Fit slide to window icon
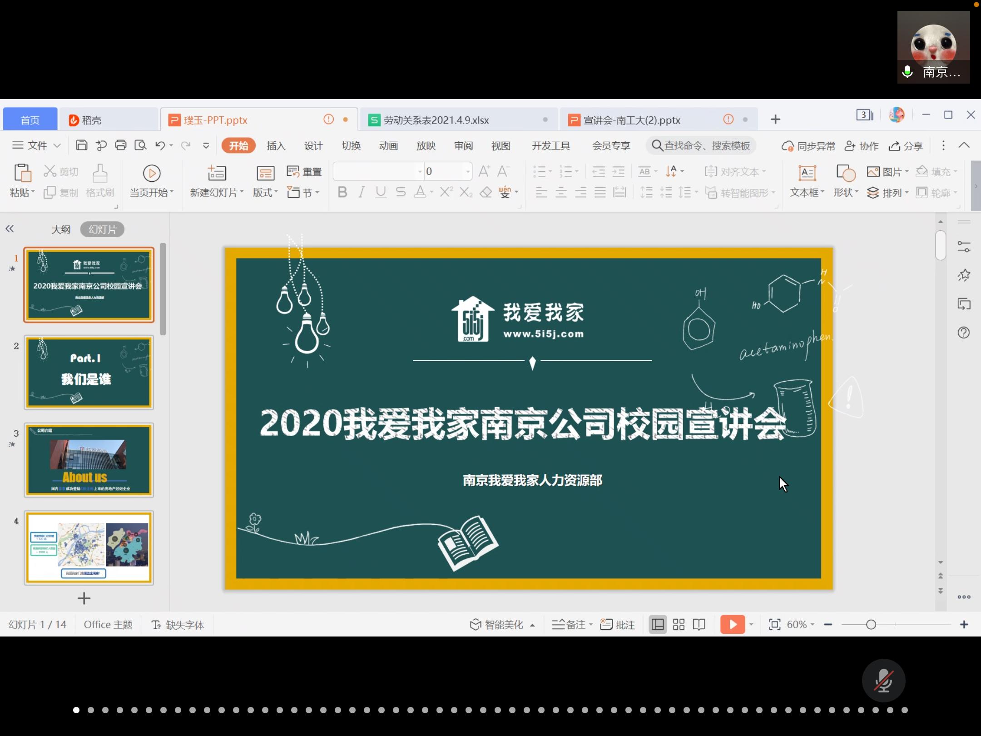981x736 pixels. point(774,625)
